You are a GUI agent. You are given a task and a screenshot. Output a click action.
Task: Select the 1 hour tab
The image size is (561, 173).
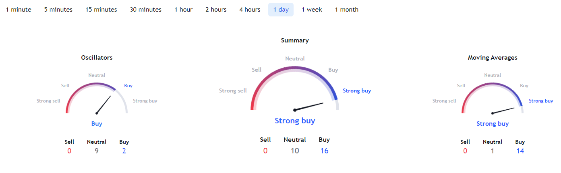tap(183, 10)
